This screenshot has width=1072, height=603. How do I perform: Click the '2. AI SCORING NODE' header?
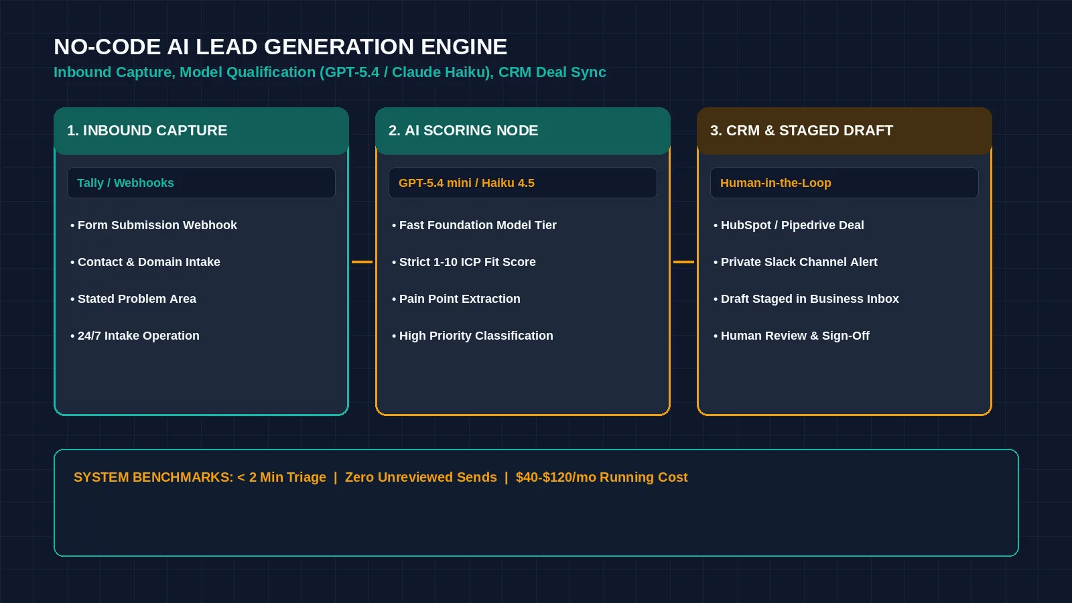[x=523, y=131]
